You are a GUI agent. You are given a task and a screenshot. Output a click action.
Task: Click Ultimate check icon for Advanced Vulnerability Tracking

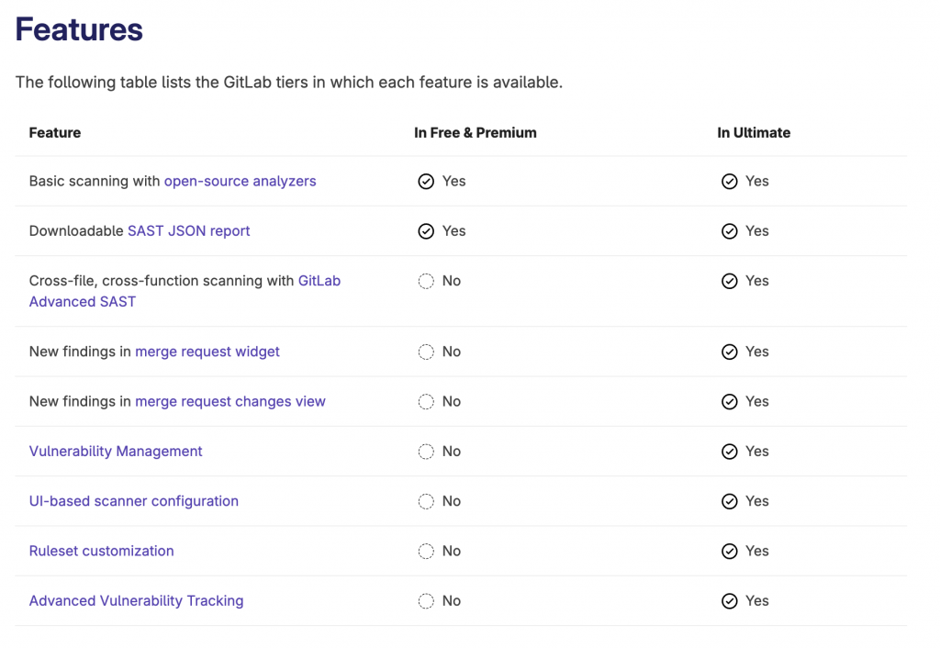tap(730, 601)
